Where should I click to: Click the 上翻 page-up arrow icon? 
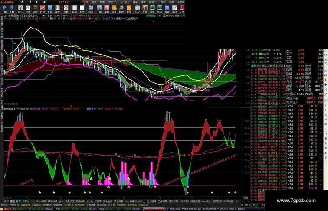(4, 8)
